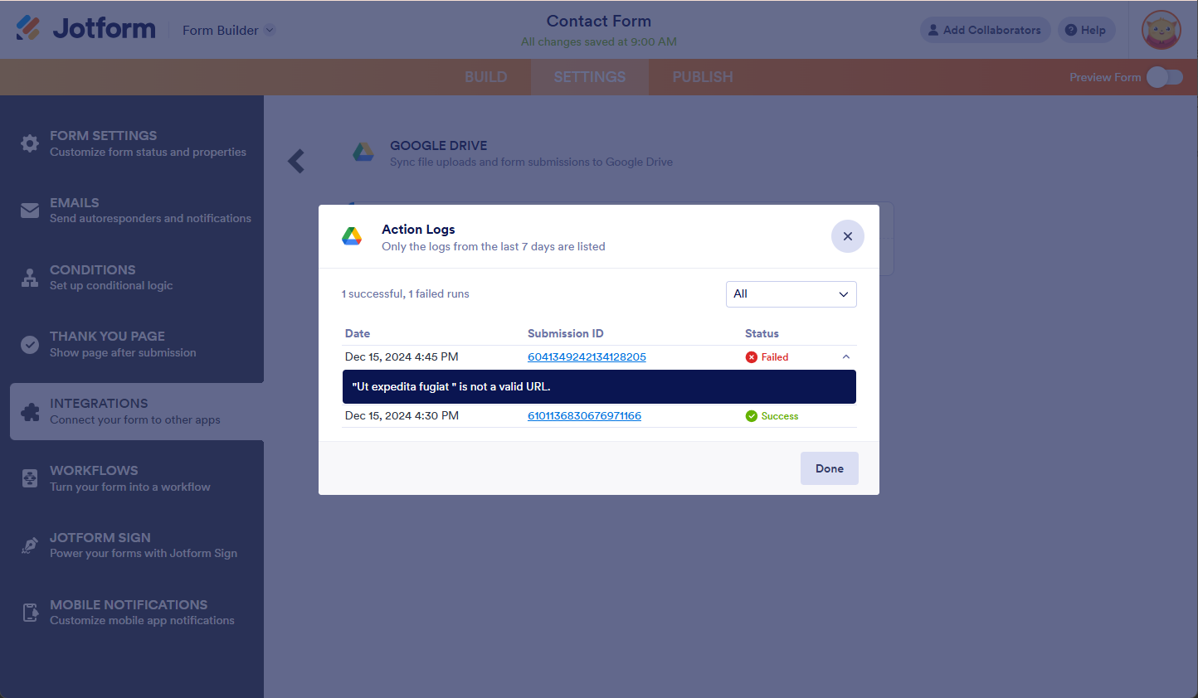Click the green Success status icon
Screen dimensions: 1198x698
tap(752, 416)
